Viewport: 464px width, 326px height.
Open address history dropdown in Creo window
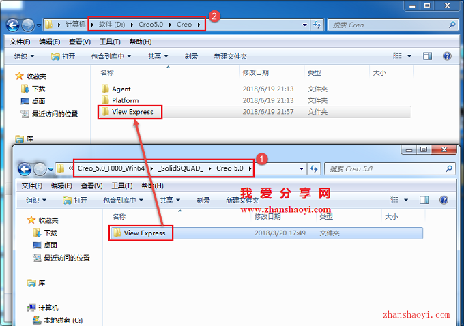point(305,25)
